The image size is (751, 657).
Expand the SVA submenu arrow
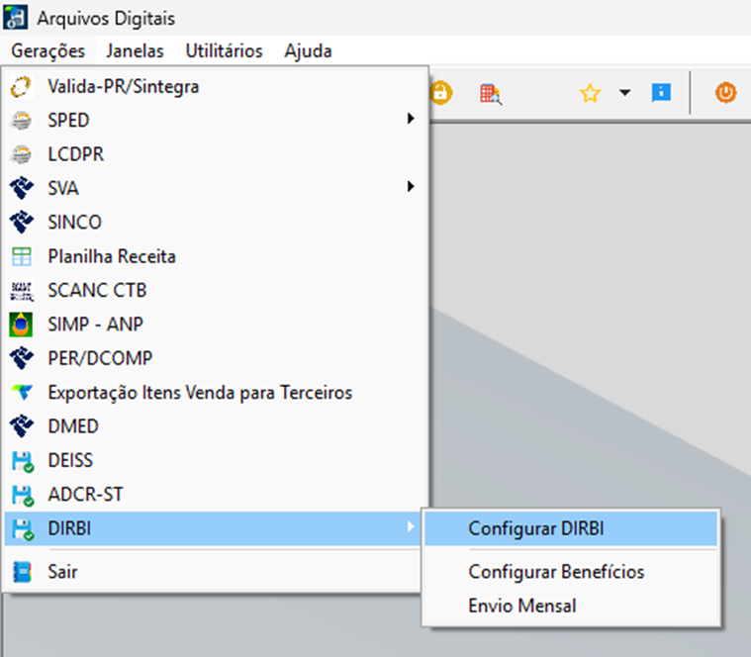coord(411,186)
